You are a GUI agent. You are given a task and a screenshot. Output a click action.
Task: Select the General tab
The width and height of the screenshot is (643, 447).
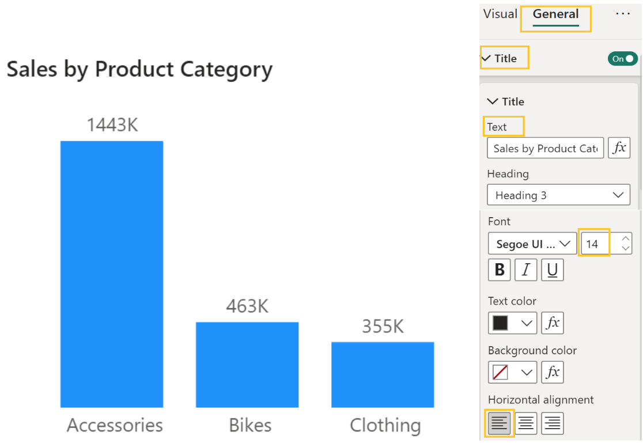tap(555, 14)
